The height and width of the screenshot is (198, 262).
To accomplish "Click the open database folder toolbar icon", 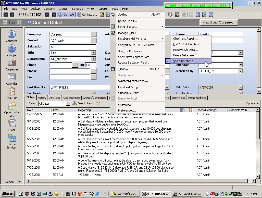I will tap(102, 15).
